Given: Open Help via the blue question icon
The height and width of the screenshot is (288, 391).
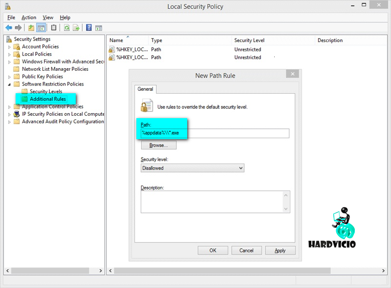Looking at the screenshot, I should coord(89,28).
